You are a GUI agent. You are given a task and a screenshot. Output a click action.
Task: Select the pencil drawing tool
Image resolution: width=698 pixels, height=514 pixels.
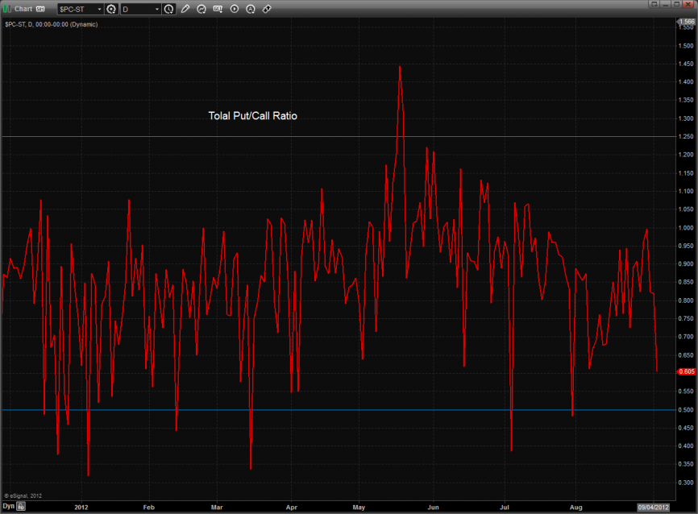[x=185, y=9]
